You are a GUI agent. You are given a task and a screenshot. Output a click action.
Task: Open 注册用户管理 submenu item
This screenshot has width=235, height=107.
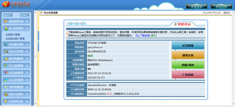13,35
